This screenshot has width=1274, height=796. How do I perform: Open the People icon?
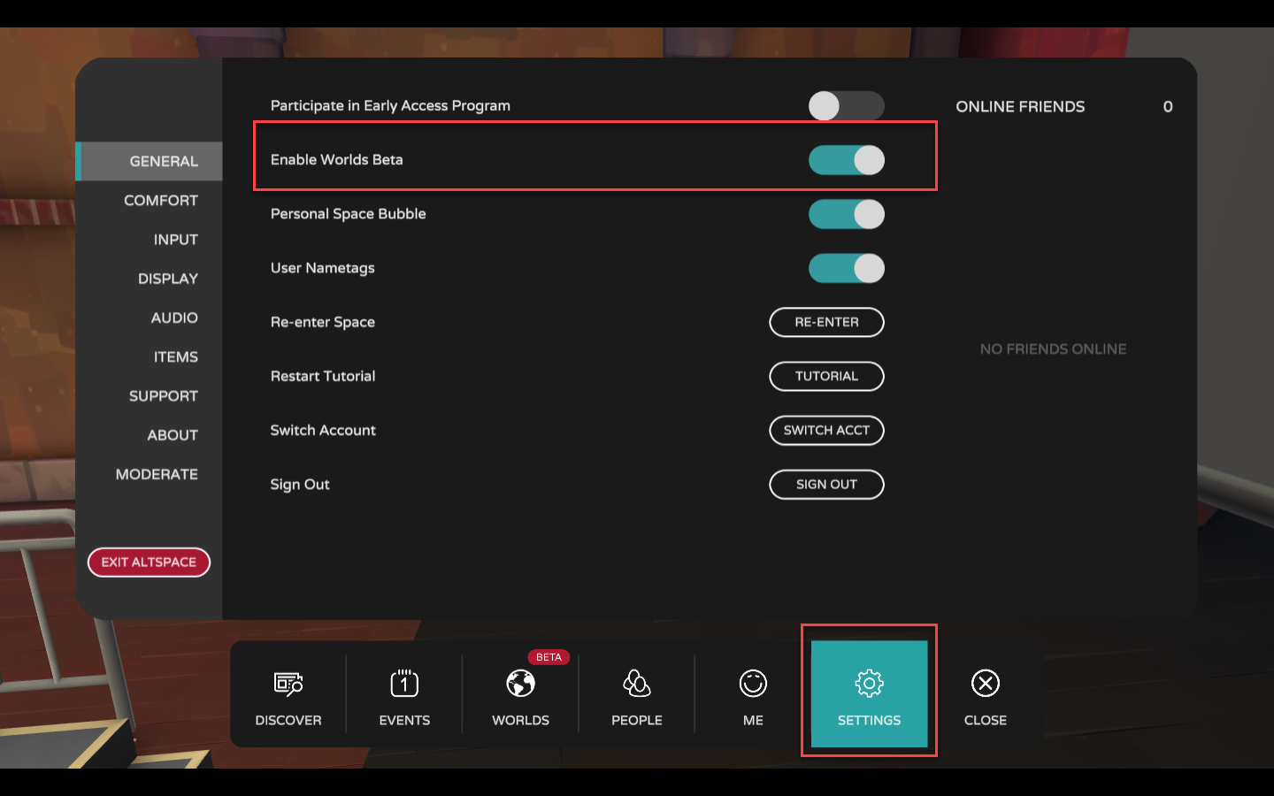point(637,684)
